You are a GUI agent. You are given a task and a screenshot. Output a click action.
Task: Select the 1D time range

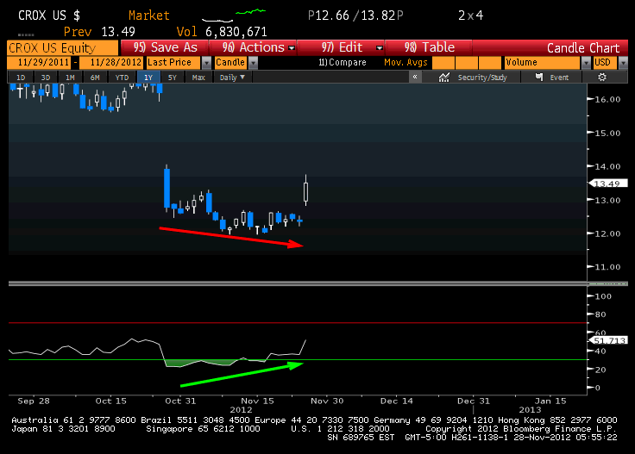20,78
